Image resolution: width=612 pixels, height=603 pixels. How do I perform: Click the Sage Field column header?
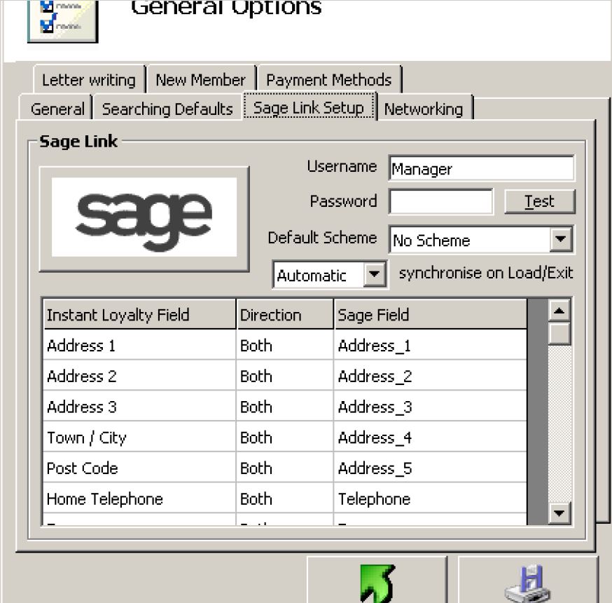[431, 315]
